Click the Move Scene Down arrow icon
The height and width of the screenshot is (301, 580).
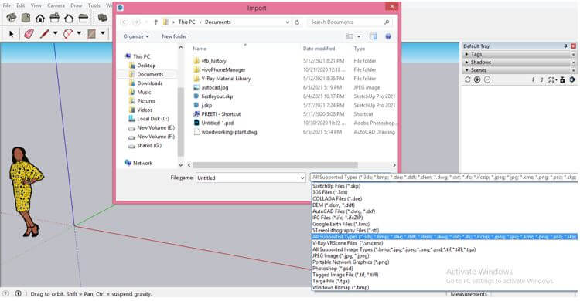pos(534,79)
